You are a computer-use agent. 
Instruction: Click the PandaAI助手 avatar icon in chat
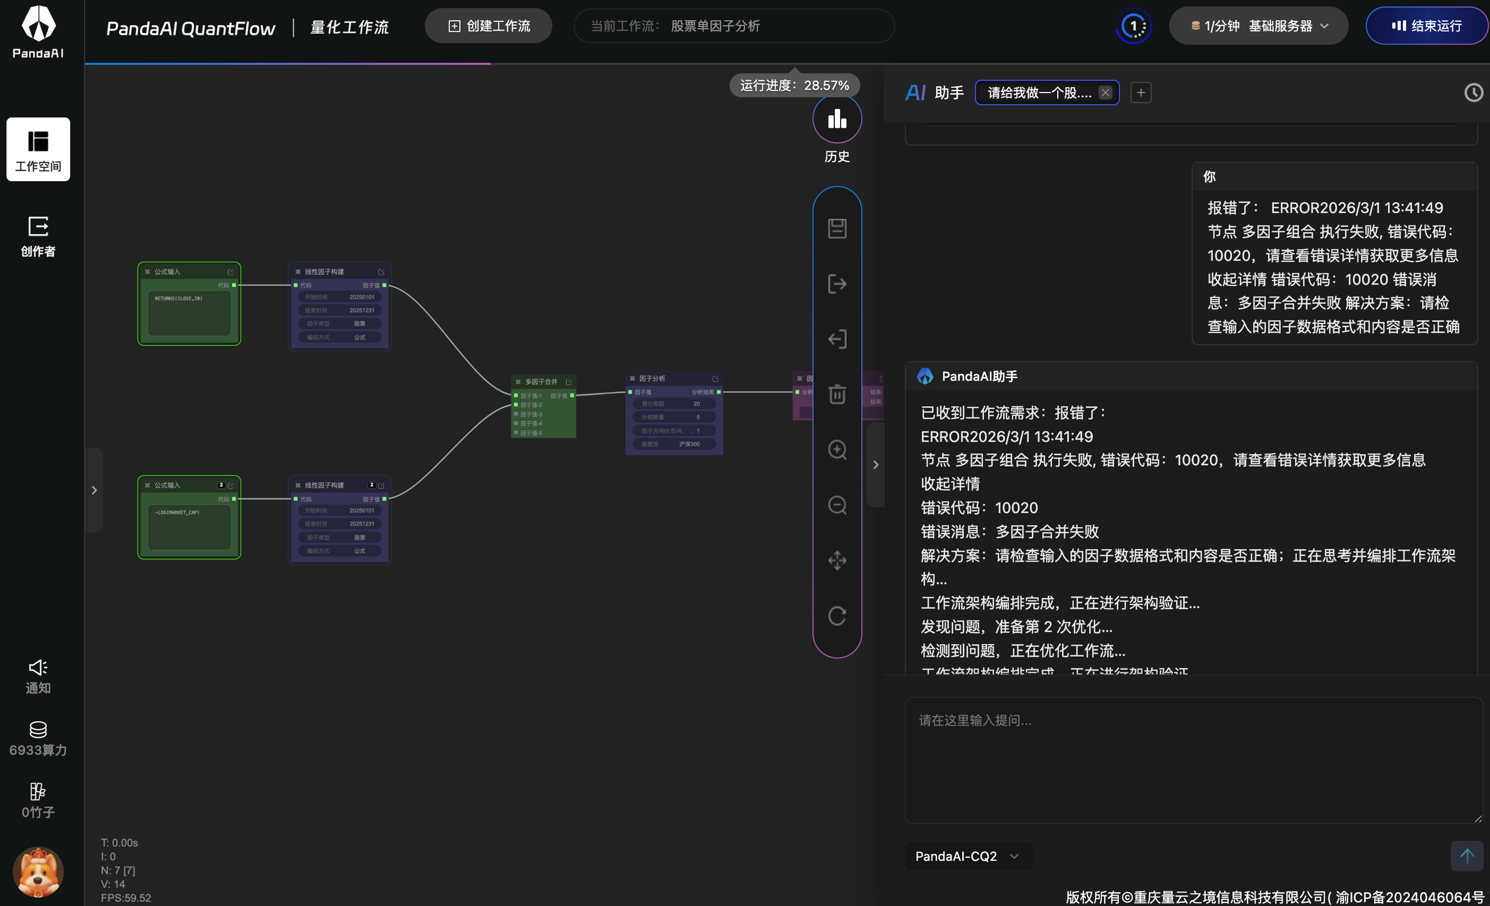point(925,376)
